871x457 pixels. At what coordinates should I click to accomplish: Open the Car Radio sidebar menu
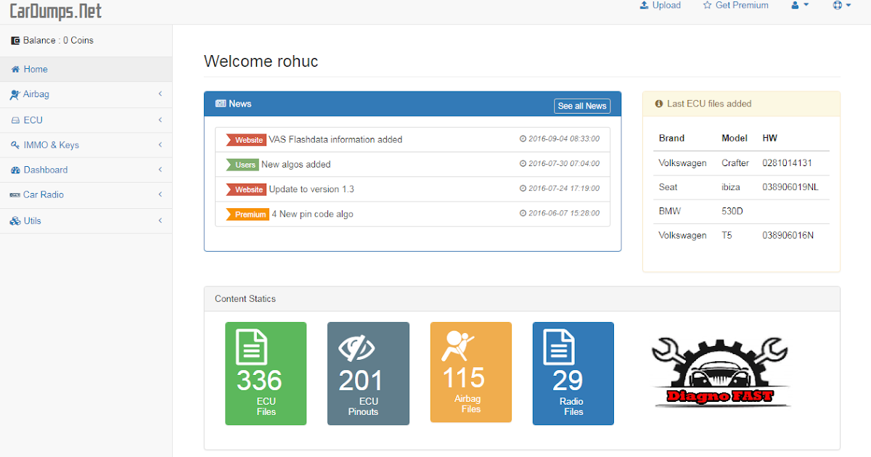(86, 195)
